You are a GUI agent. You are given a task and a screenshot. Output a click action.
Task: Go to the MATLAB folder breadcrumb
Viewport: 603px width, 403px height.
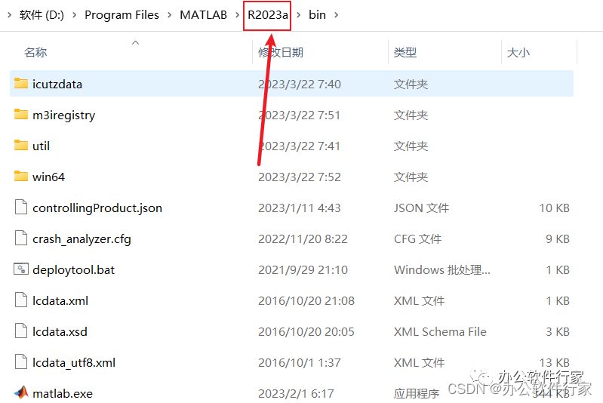point(204,14)
